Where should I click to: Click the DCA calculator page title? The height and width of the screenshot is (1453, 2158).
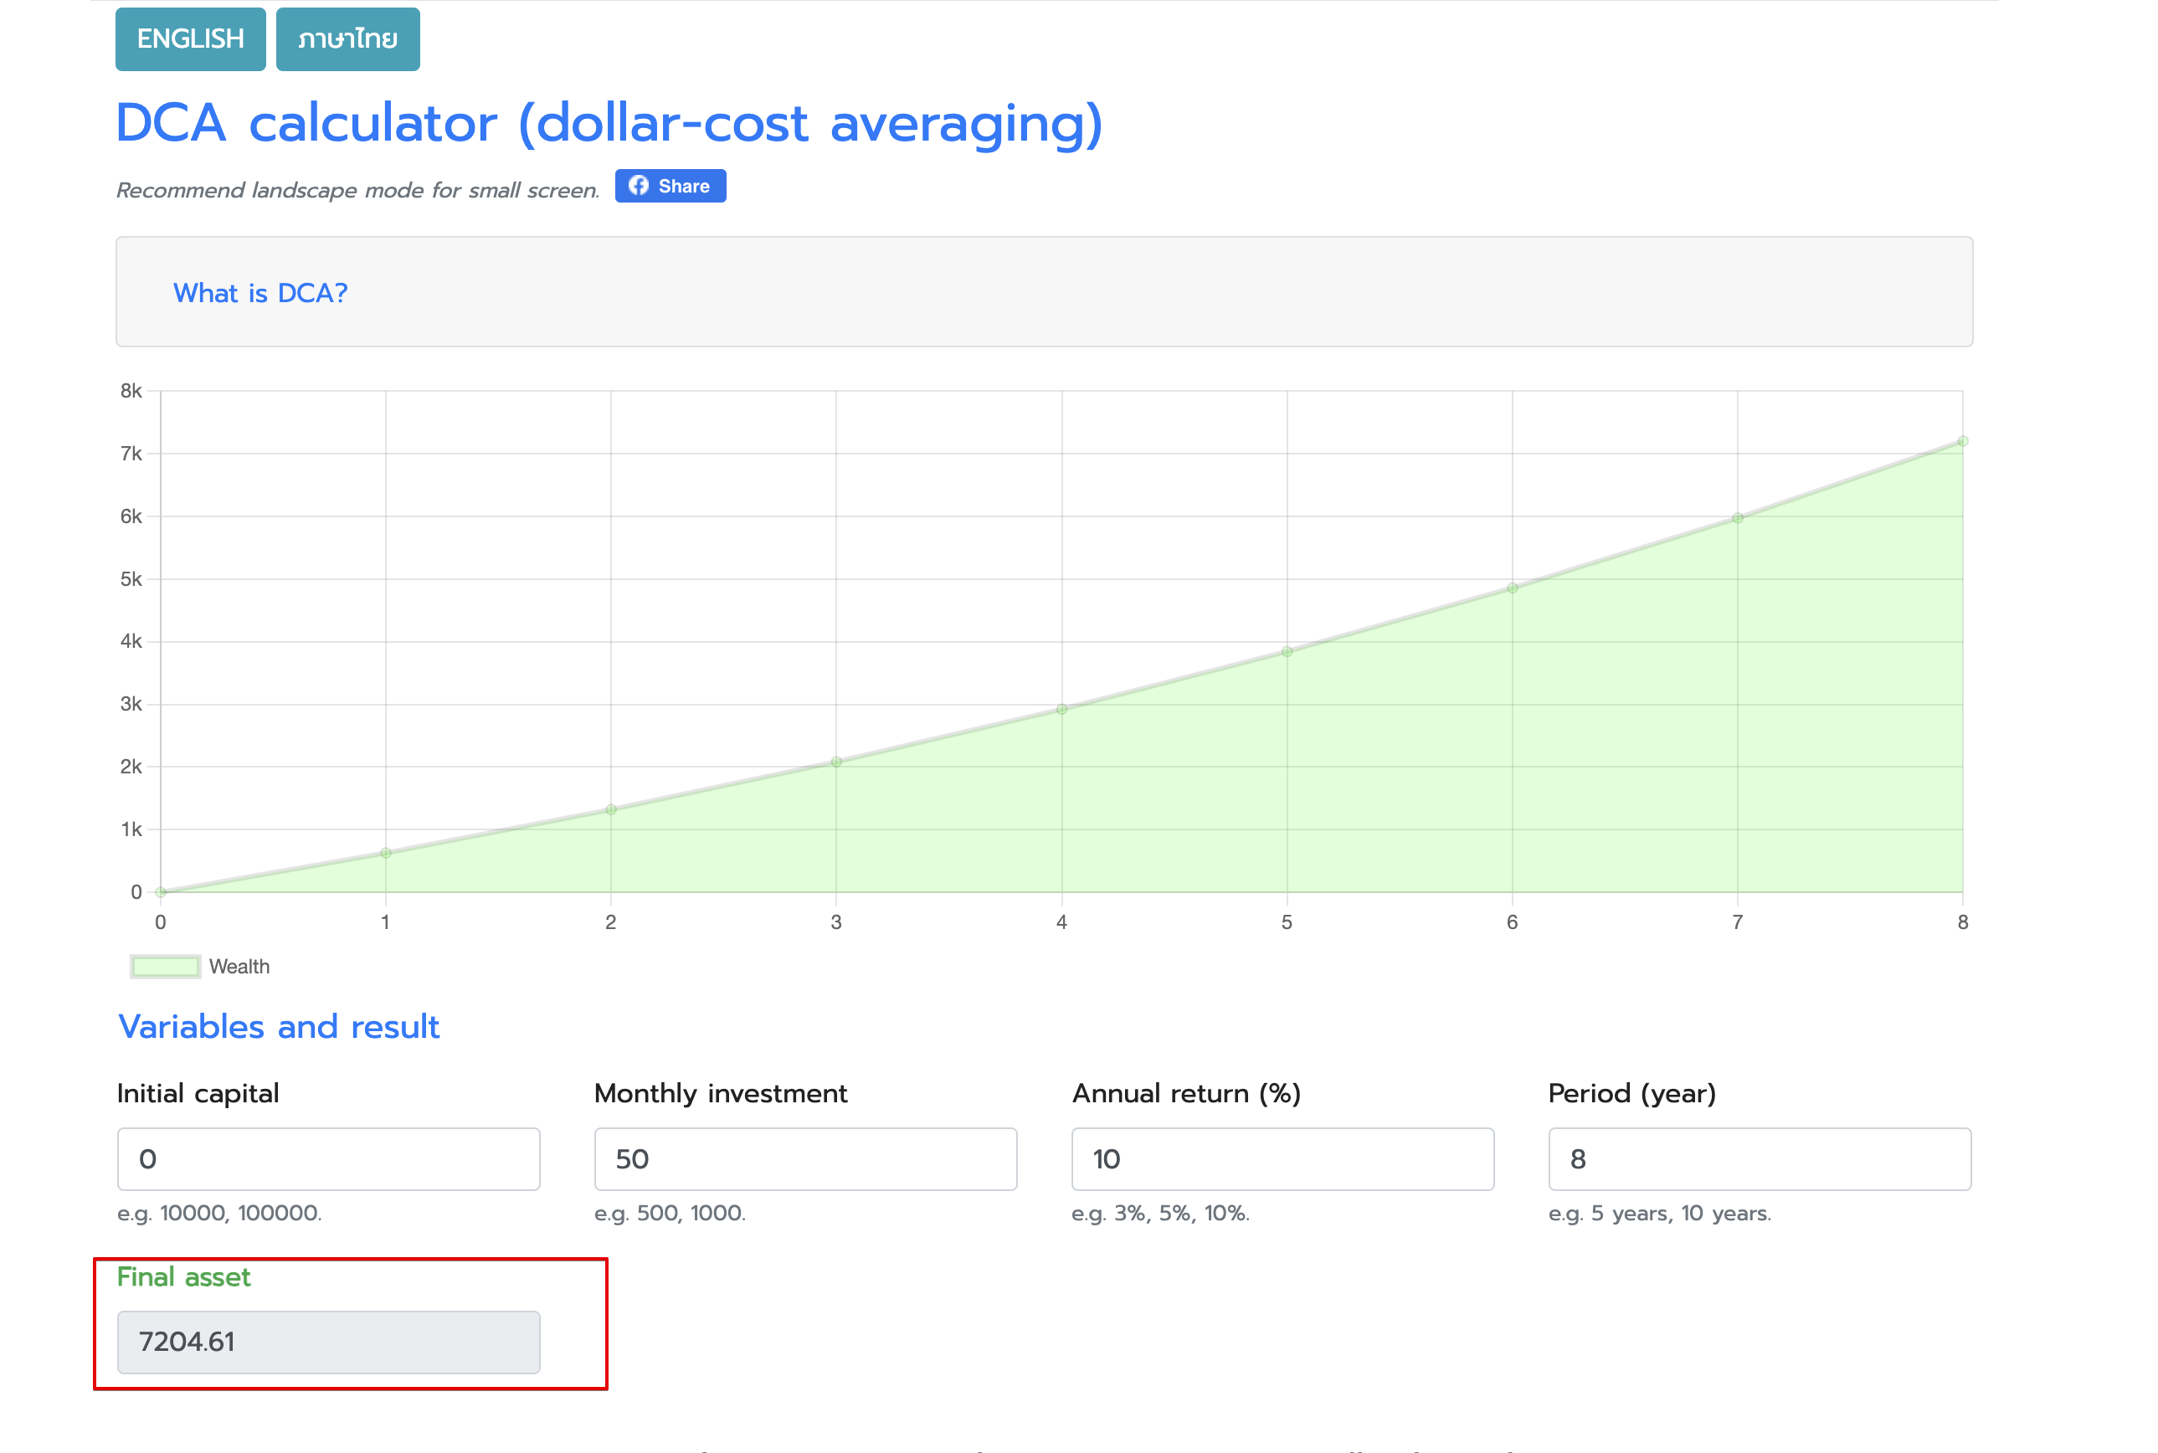click(x=609, y=123)
